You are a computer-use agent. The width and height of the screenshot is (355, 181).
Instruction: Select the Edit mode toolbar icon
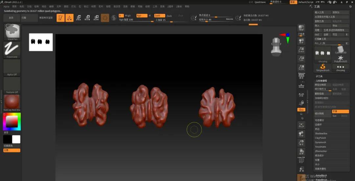click(60, 18)
